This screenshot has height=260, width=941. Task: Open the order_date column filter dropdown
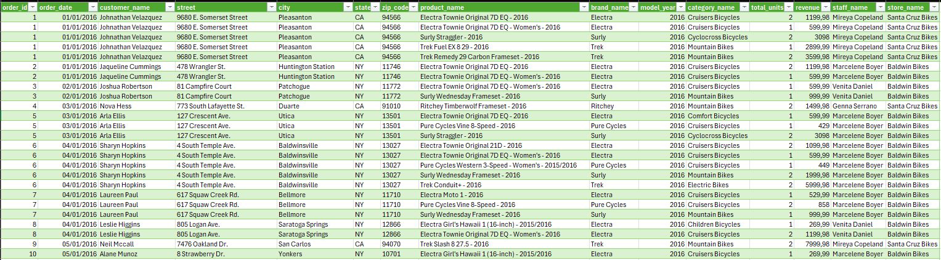[x=93, y=7]
